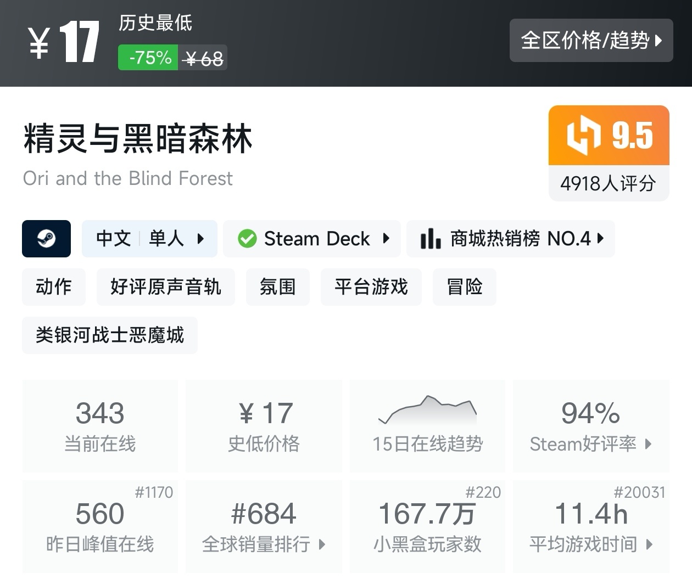This screenshot has height=579, width=692.
Task: Click the game title 精灵与黑暗森林
Action: pyautogui.click(x=138, y=138)
